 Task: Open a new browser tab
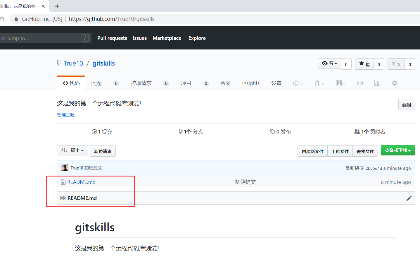click(57, 6)
